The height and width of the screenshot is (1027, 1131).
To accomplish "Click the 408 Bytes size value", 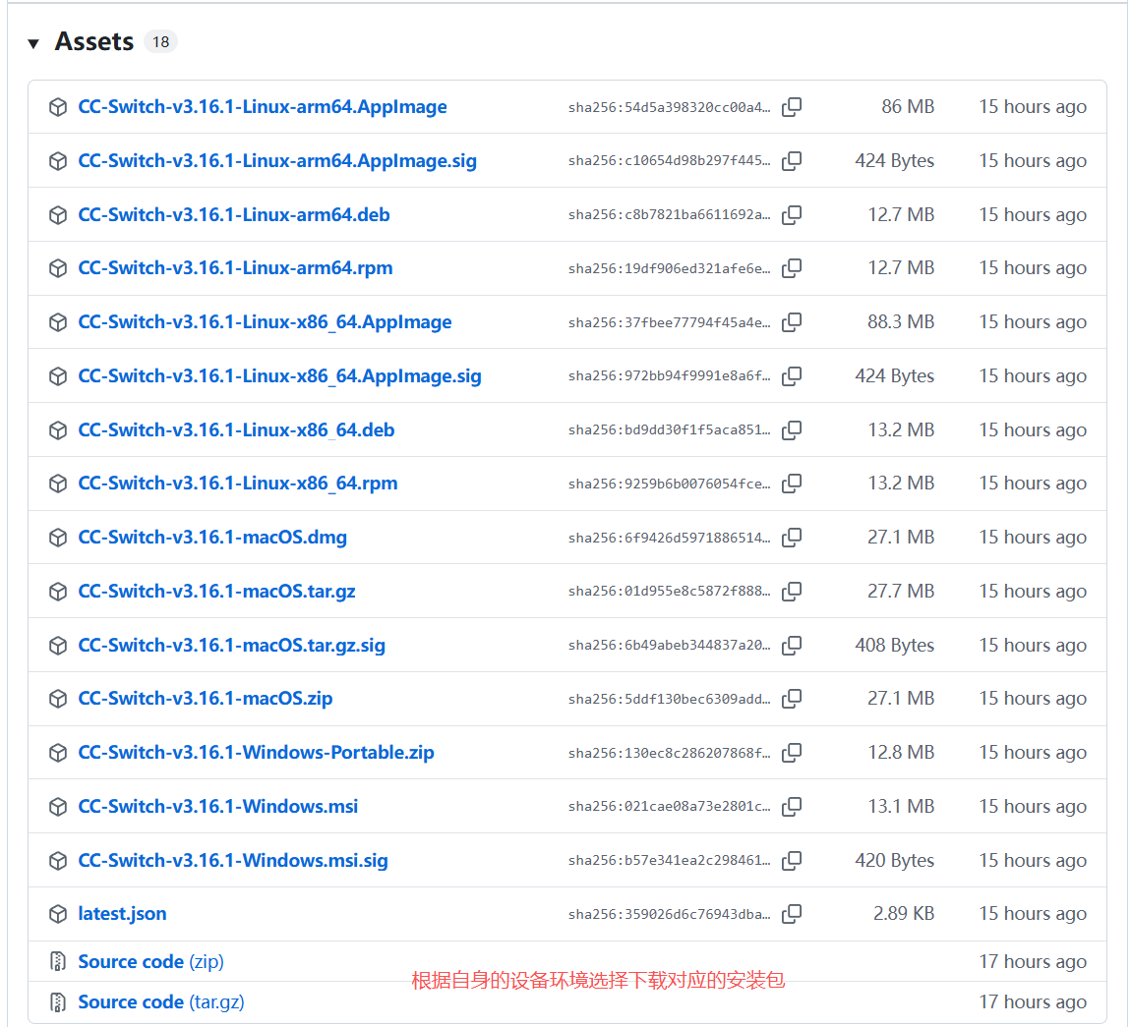I will click(x=894, y=646).
